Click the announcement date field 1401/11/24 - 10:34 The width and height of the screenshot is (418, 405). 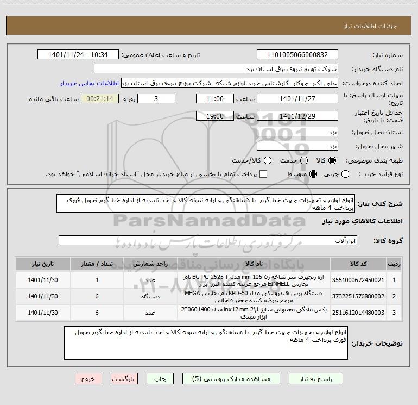click(78, 55)
